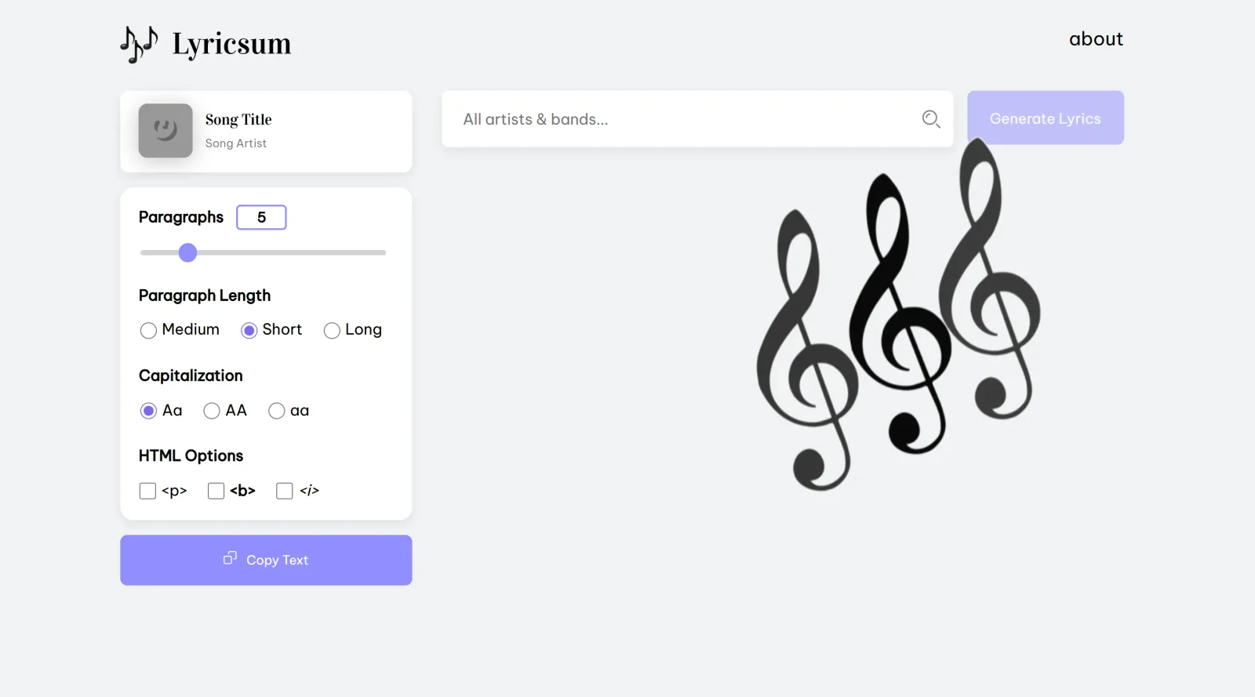Select Medium paragraph length
The height and width of the screenshot is (697, 1255).
pyautogui.click(x=148, y=330)
